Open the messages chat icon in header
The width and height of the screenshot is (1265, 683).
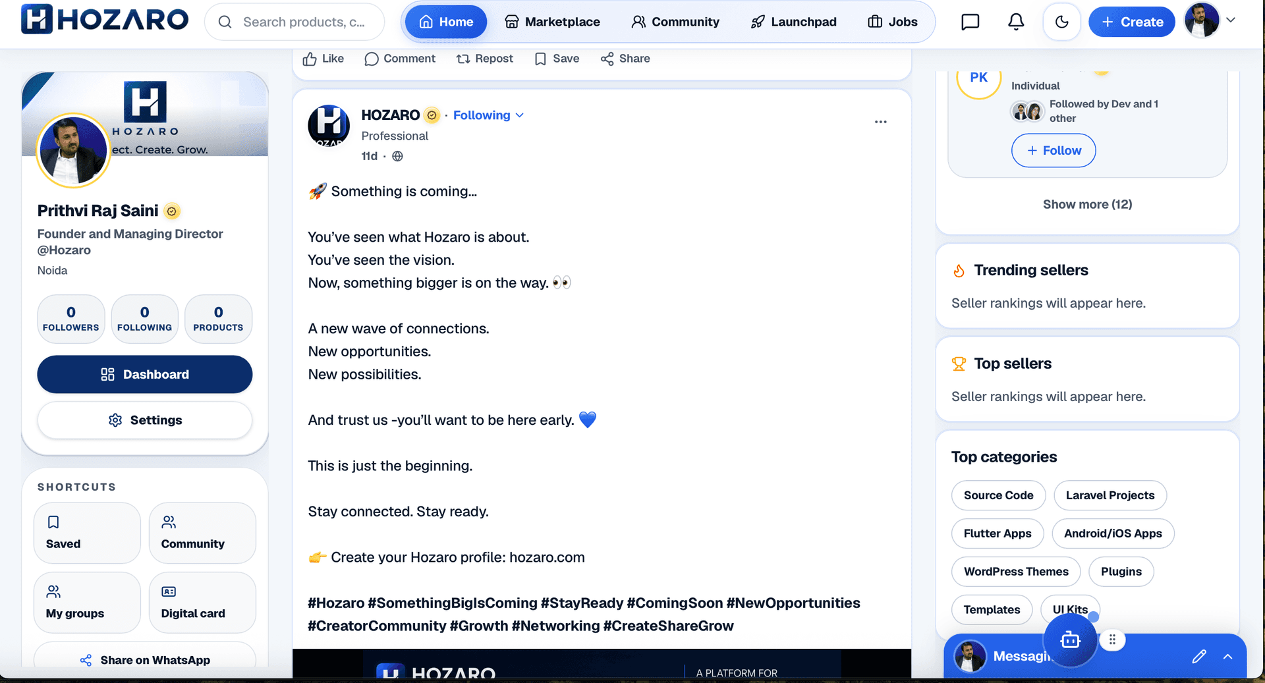[x=970, y=22]
